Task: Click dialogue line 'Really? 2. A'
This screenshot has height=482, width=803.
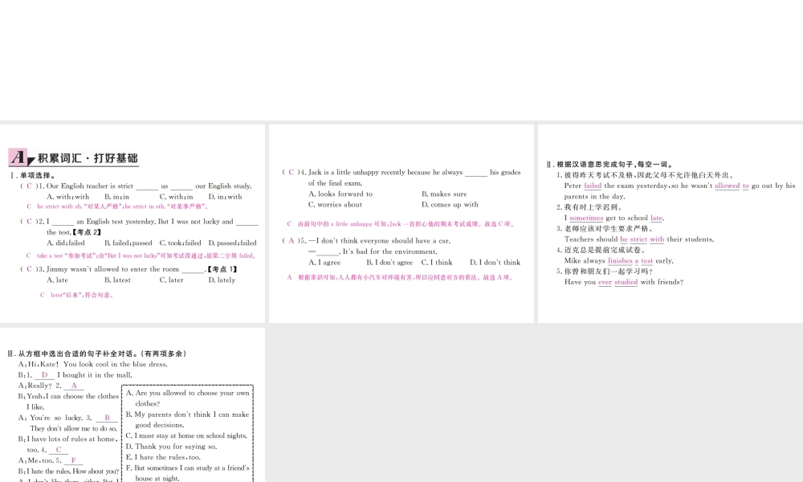Action: (x=51, y=386)
